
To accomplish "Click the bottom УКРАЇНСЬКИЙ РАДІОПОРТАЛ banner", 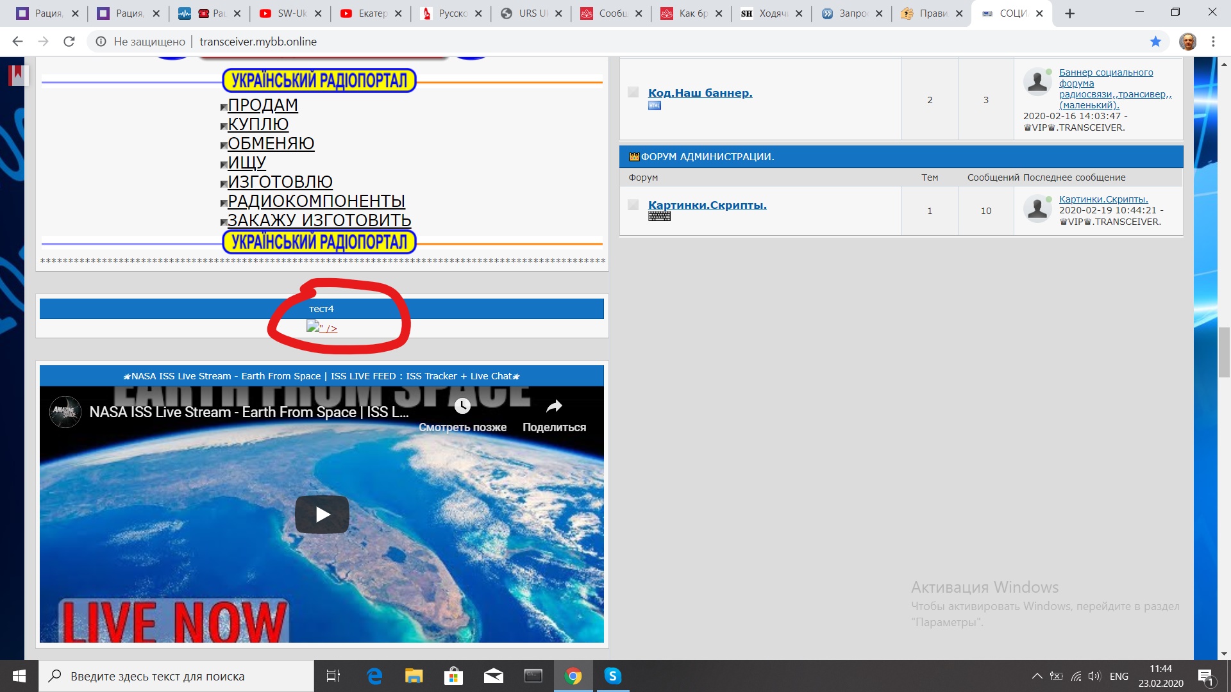I will click(319, 242).
